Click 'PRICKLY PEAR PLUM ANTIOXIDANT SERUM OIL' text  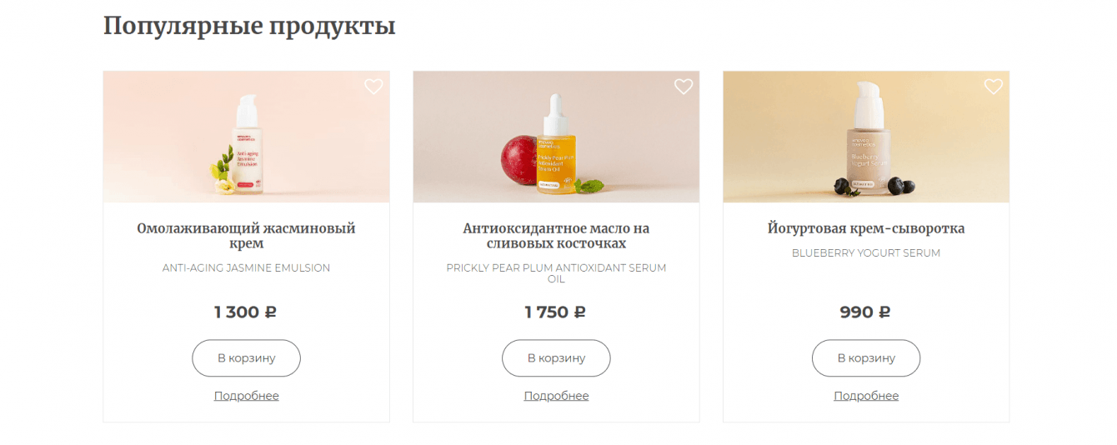(556, 273)
